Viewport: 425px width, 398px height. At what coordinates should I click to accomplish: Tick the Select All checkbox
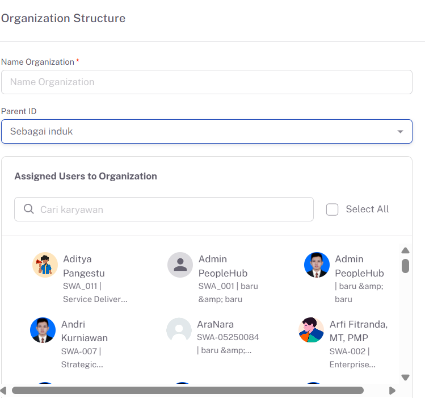[x=332, y=210]
